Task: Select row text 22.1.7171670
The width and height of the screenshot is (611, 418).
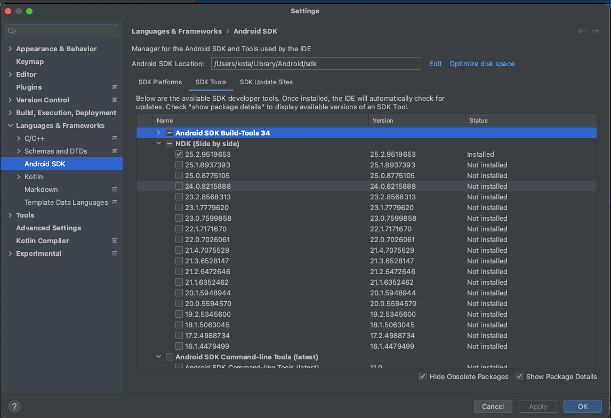Action: (x=206, y=229)
